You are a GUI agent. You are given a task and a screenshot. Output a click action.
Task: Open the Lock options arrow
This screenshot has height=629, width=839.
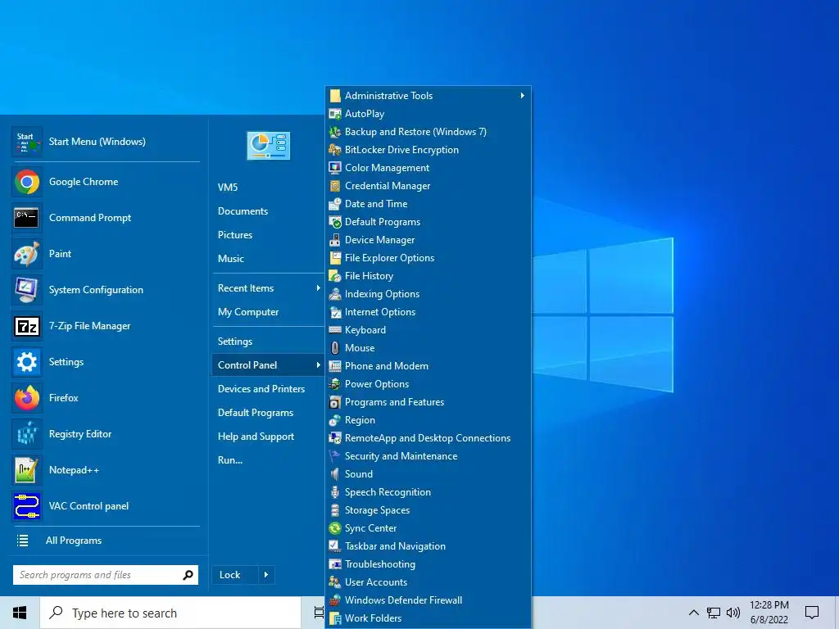(x=266, y=575)
